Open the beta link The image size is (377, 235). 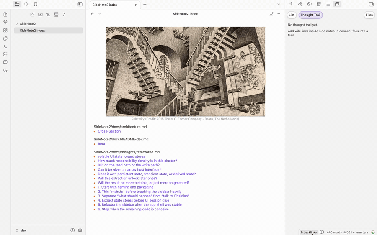click(x=101, y=144)
